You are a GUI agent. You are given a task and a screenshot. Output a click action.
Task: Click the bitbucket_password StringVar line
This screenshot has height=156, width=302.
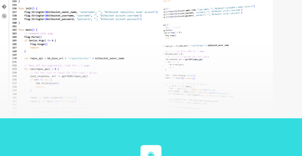(x=83, y=19)
